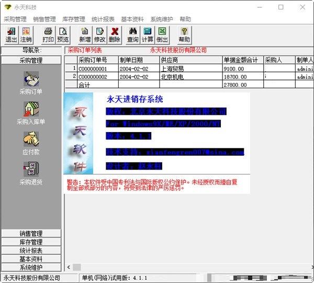Select order C000000002 cell

(98, 77)
